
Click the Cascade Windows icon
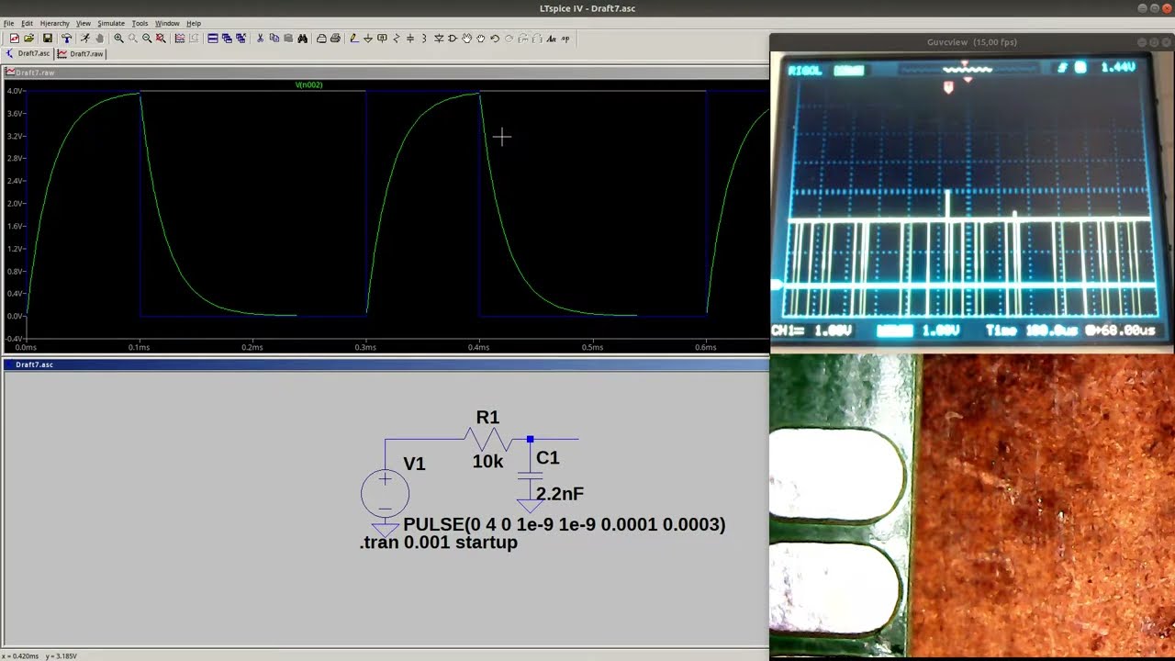tap(227, 39)
